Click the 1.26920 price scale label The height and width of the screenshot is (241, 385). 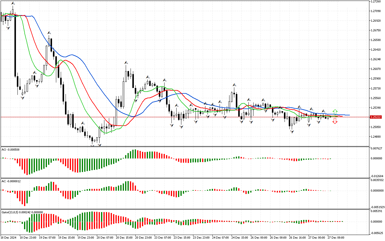(x=376, y=21)
